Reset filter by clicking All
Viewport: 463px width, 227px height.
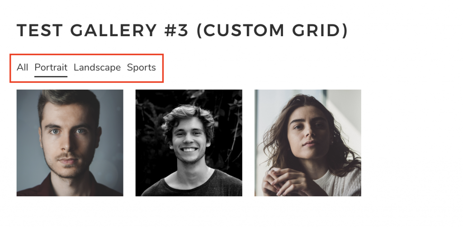pyautogui.click(x=23, y=67)
